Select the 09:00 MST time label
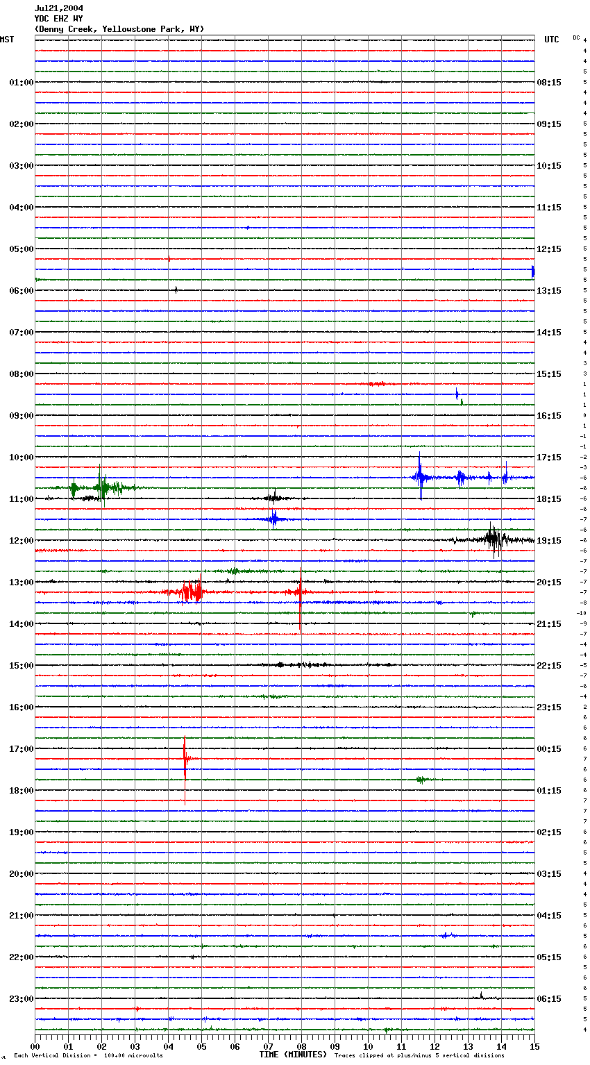 22,416
